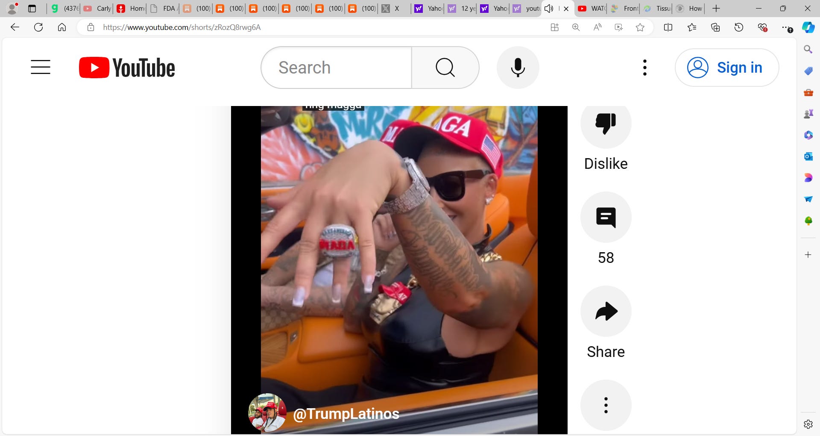Open the blue paper-plane icon in sidebar

(x=808, y=199)
